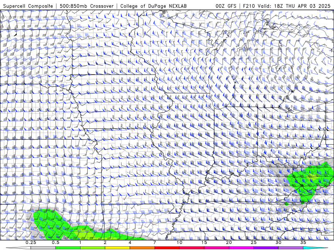The image size is (334, 250).
Task: Click the legend value 25
Action: 254,242
